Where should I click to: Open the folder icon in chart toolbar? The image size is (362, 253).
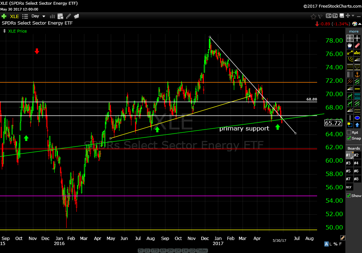tap(76, 16)
